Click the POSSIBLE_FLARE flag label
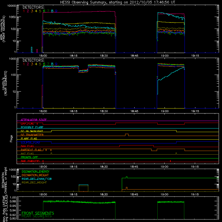This screenshot has height=222, width=222. pos(32,127)
